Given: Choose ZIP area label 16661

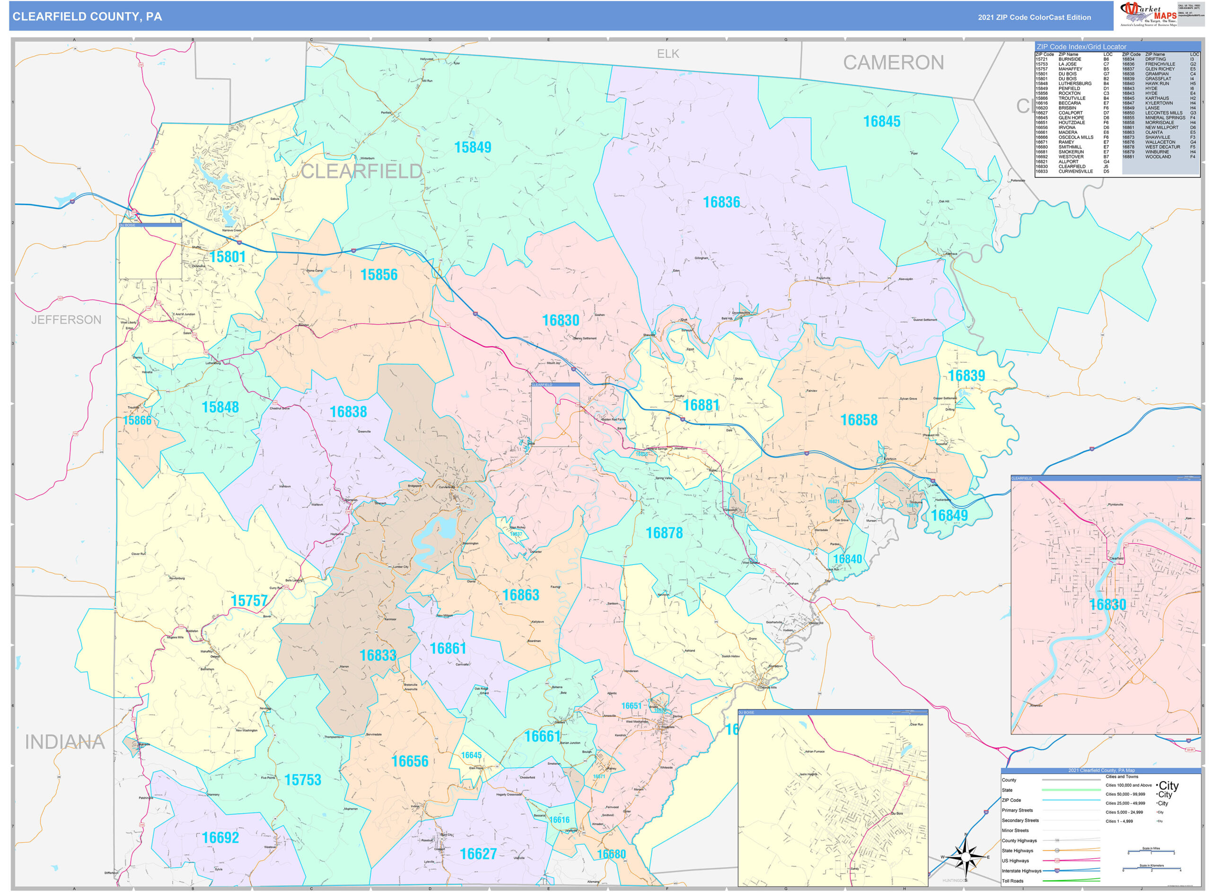Looking at the screenshot, I should pos(543,737).
